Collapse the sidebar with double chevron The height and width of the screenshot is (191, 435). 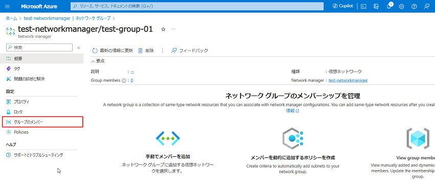click(78, 47)
